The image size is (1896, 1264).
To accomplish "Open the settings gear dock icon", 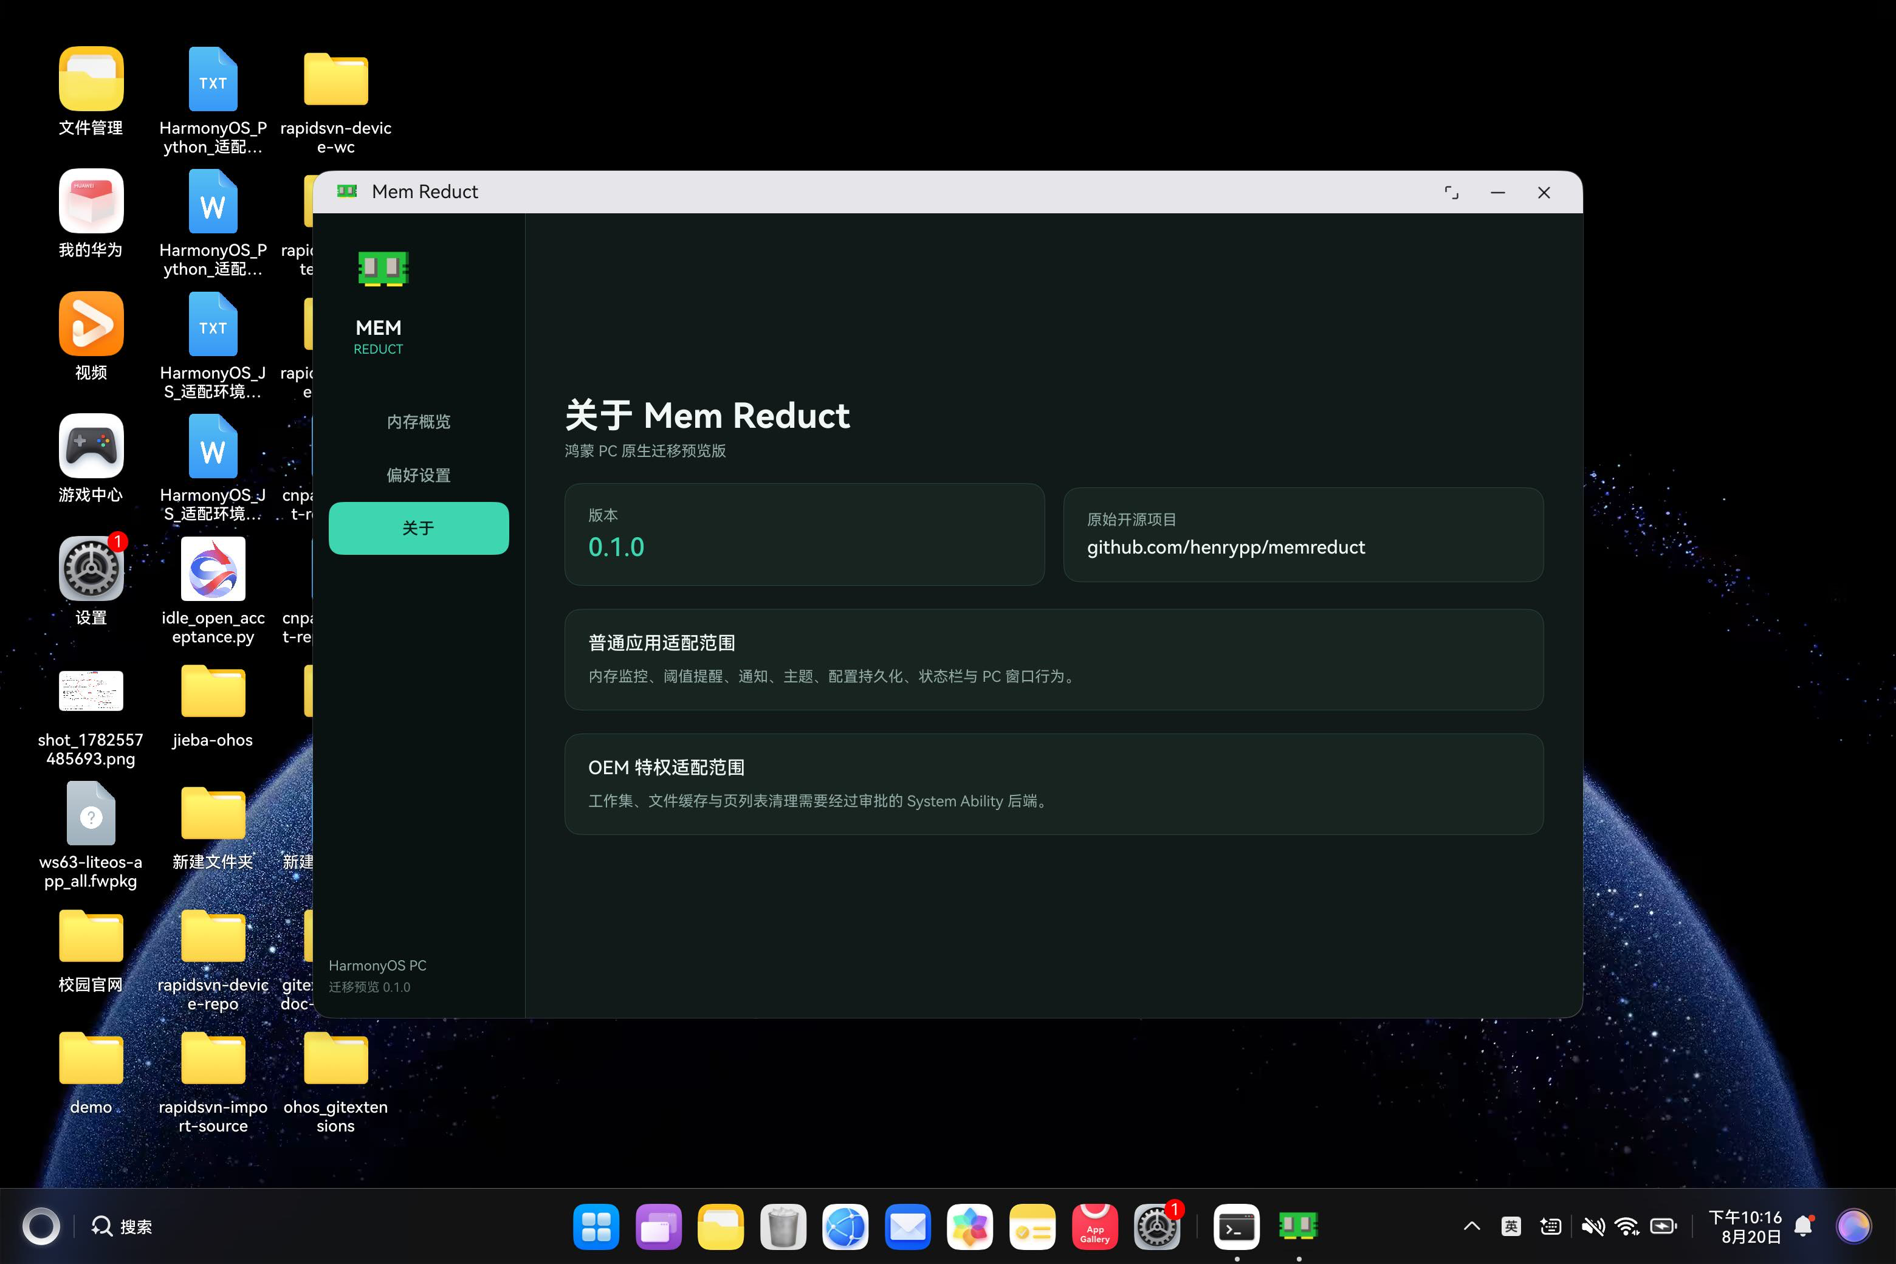I will click(1157, 1227).
